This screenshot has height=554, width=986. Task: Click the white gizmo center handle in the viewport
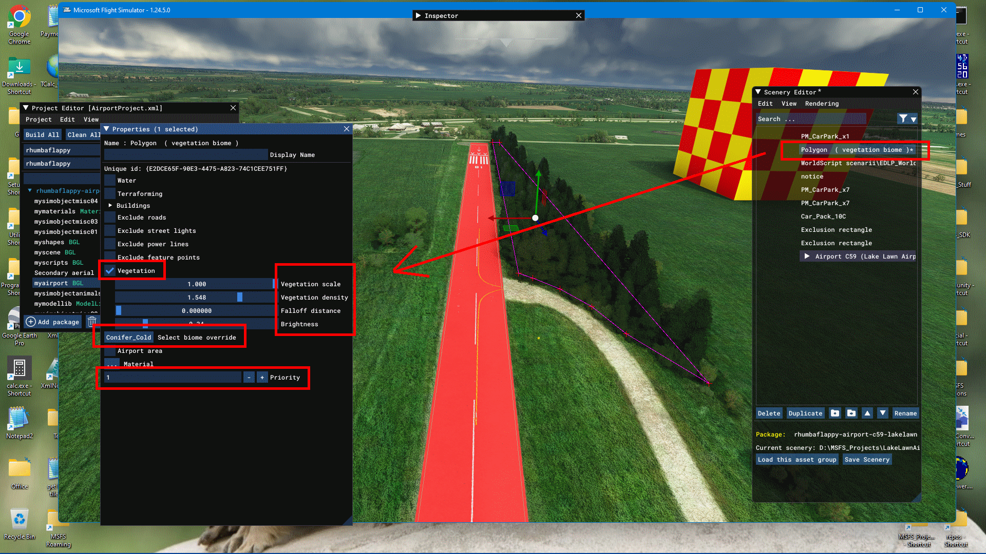(x=535, y=218)
